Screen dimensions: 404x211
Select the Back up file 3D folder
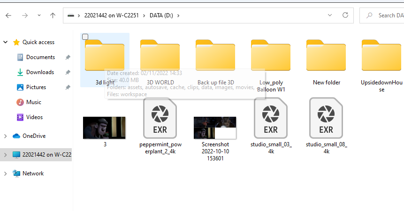tap(215, 55)
